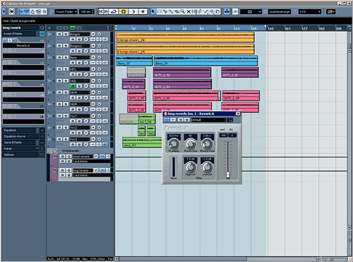Open channel settings edit icon beside long reverb
Viewport: 353px width, 262px height.
click(x=42, y=28)
